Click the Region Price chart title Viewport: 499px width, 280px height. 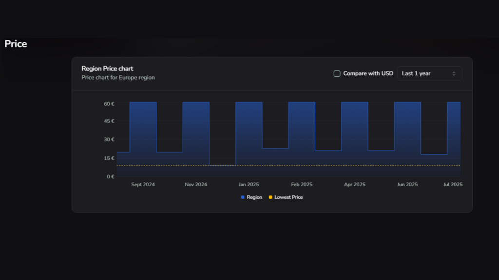click(x=107, y=69)
